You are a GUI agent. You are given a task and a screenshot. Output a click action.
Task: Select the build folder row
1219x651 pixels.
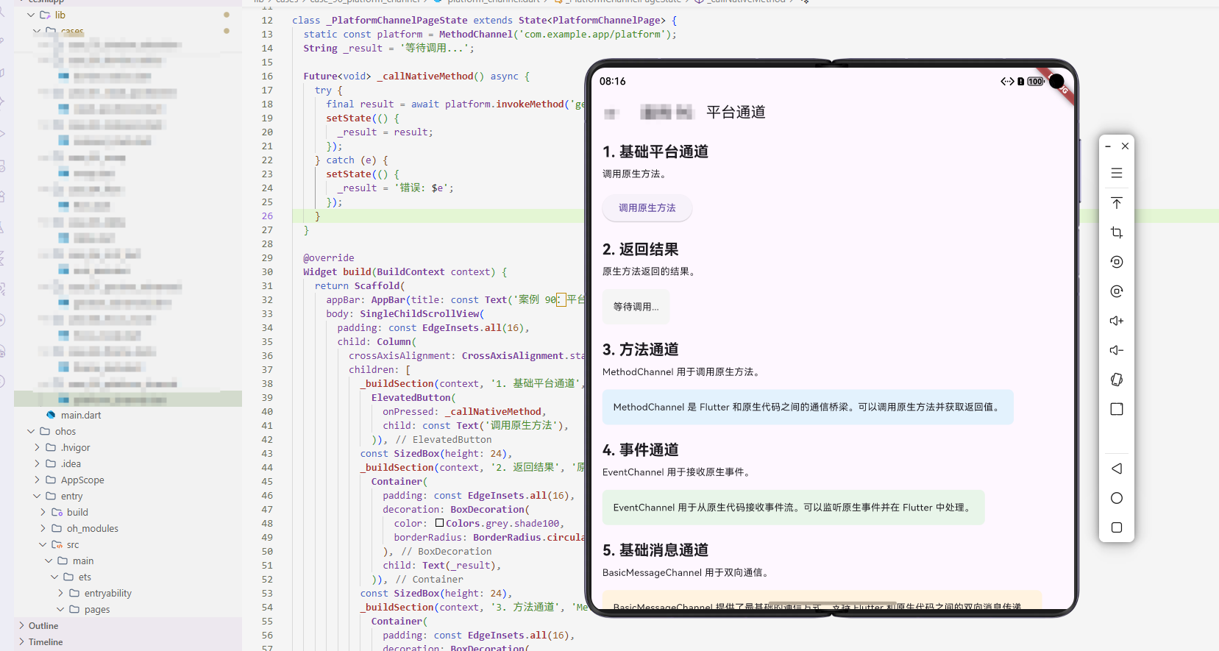click(x=128, y=512)
